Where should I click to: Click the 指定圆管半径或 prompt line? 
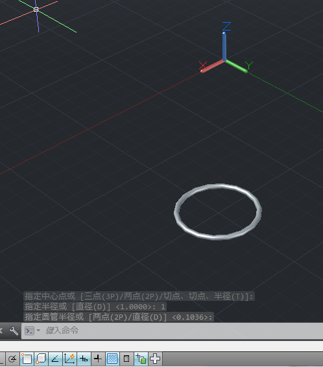click(119, 317)
